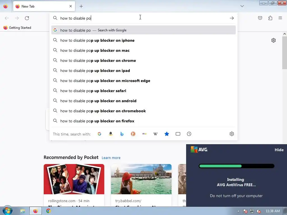287x215 pixels.
Task: Open new tab personalize gear icon
Action: click(274, 40)
